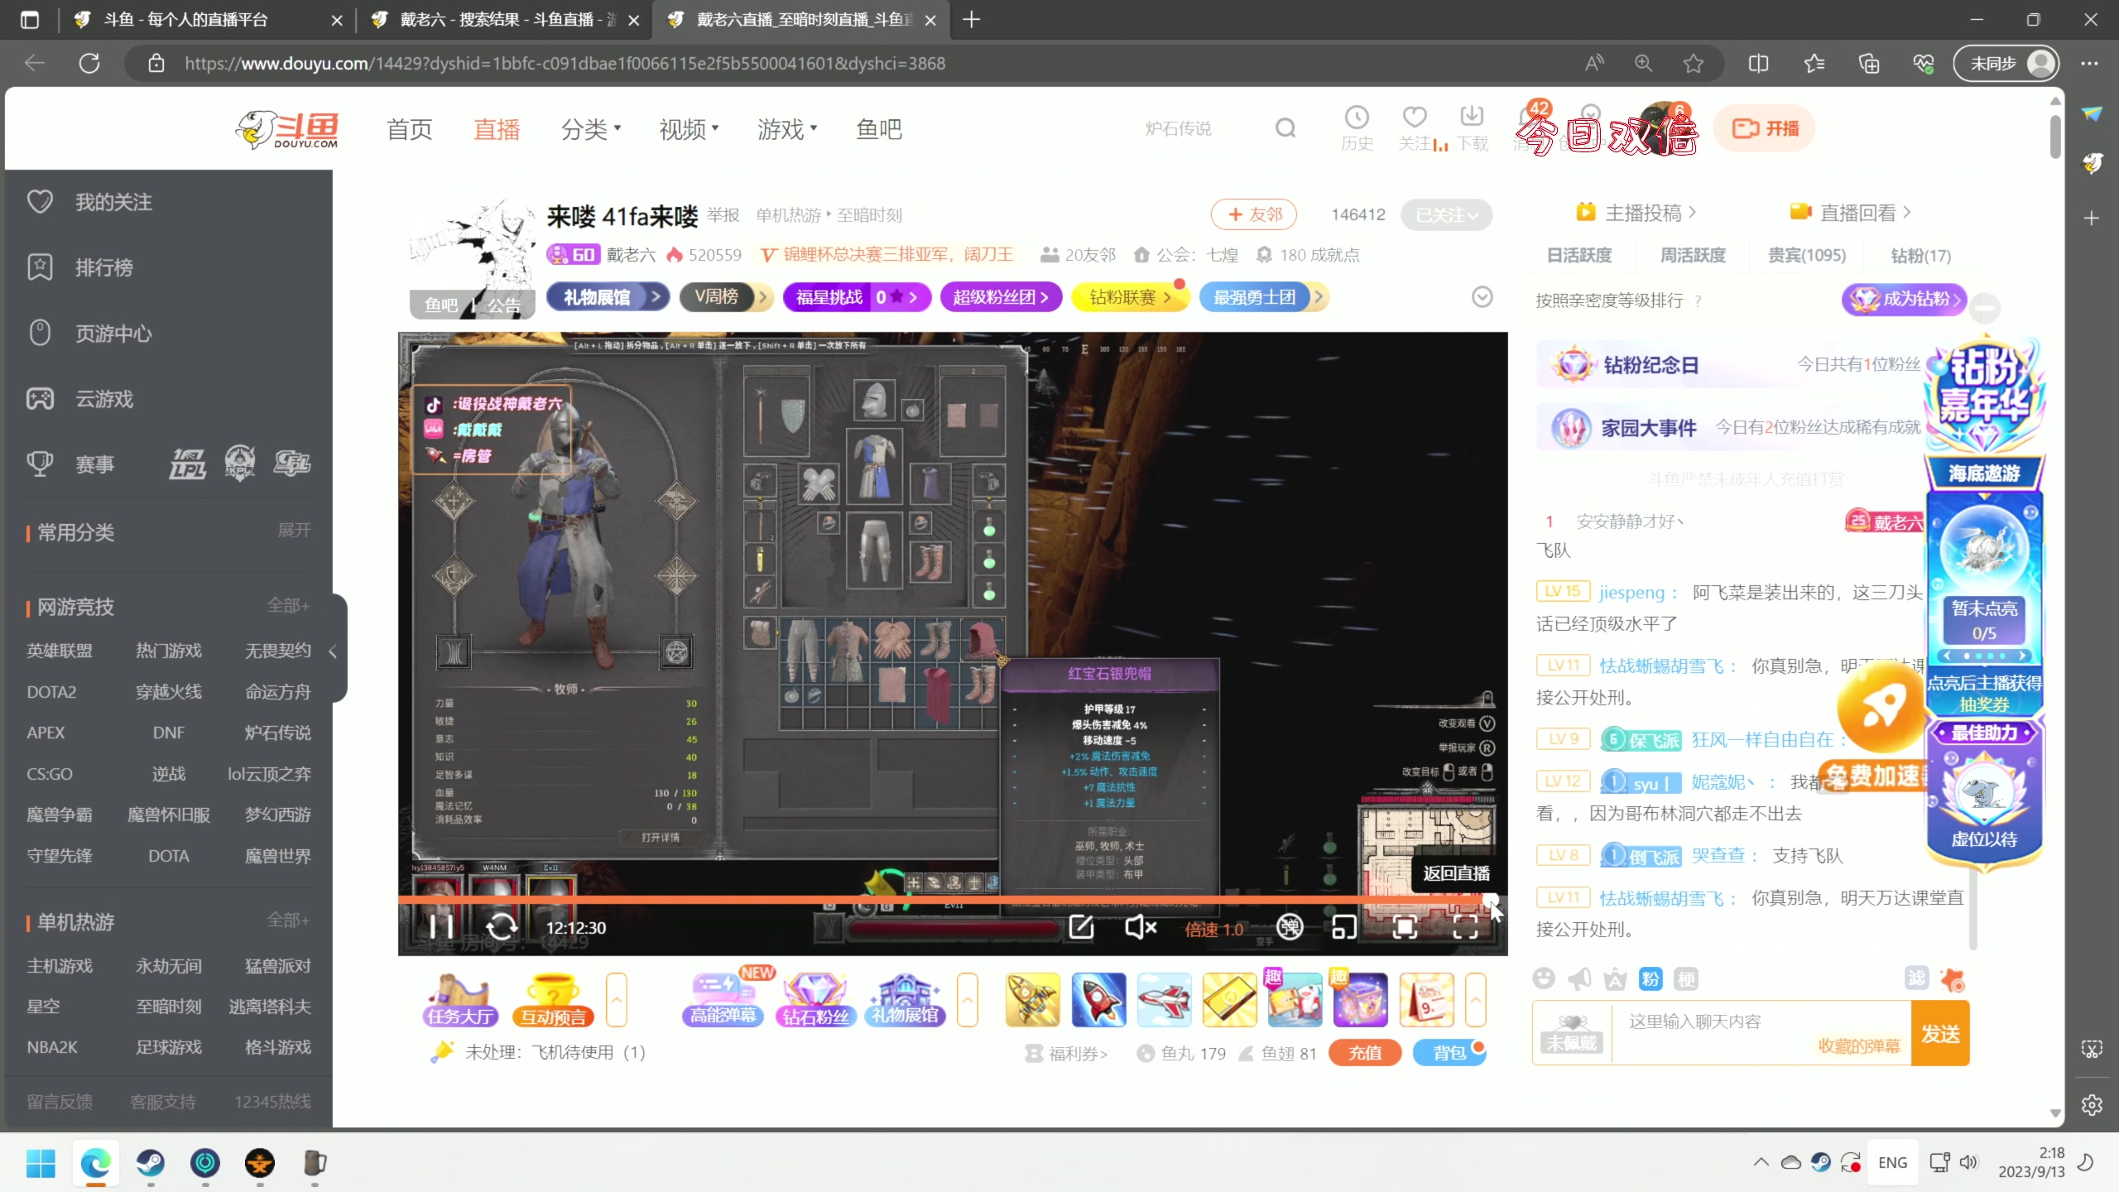Pause the video stream

[x=440, y=927]
